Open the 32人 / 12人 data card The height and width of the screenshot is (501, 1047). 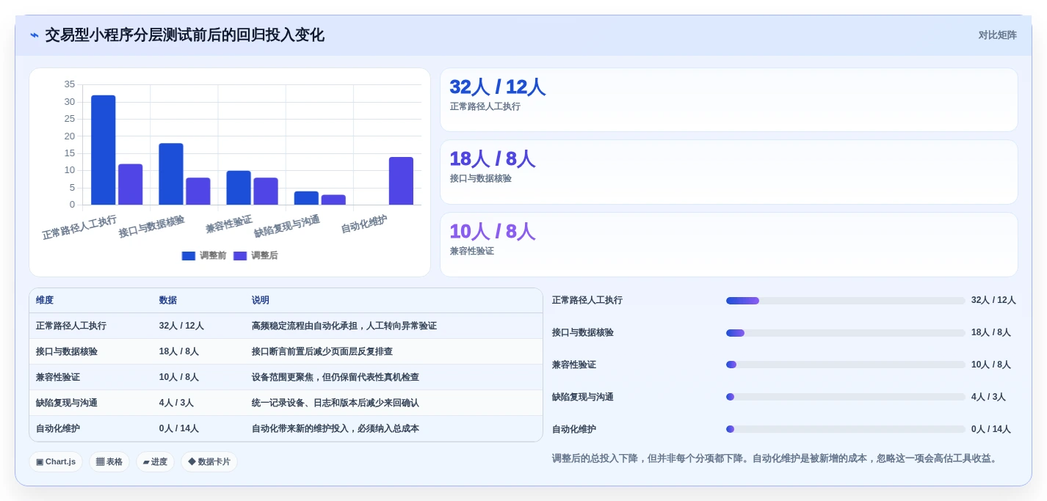point(728,100)
